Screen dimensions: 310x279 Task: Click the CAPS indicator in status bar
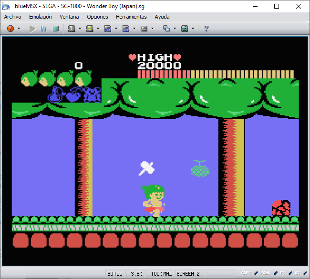click(246, 273)
